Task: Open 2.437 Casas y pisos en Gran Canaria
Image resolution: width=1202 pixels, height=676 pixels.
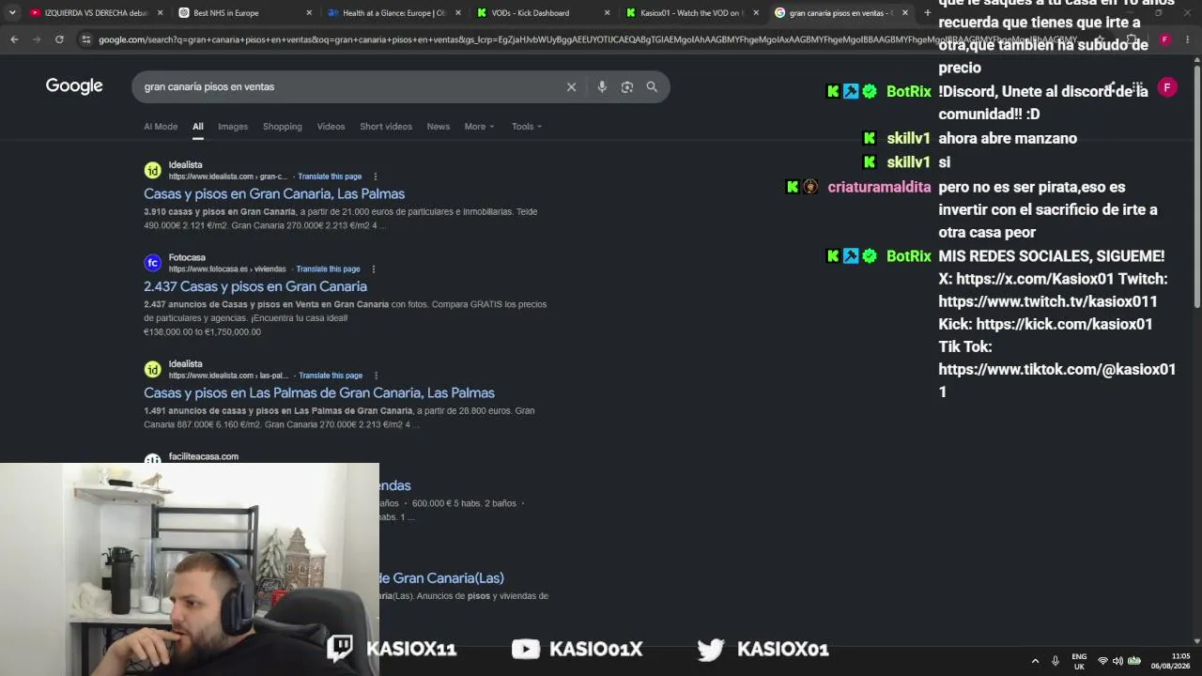Action: click(255, 286)
